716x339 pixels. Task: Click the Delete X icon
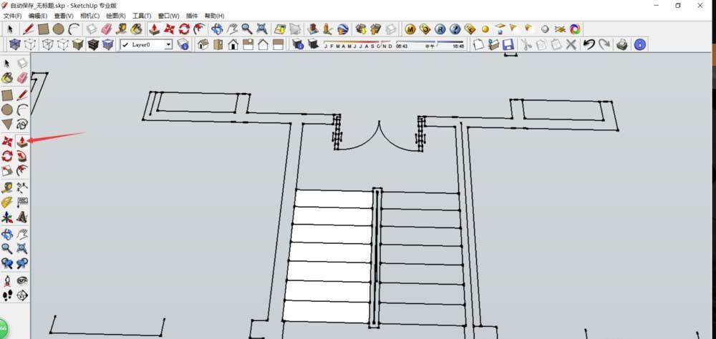(x=571, y=44)
